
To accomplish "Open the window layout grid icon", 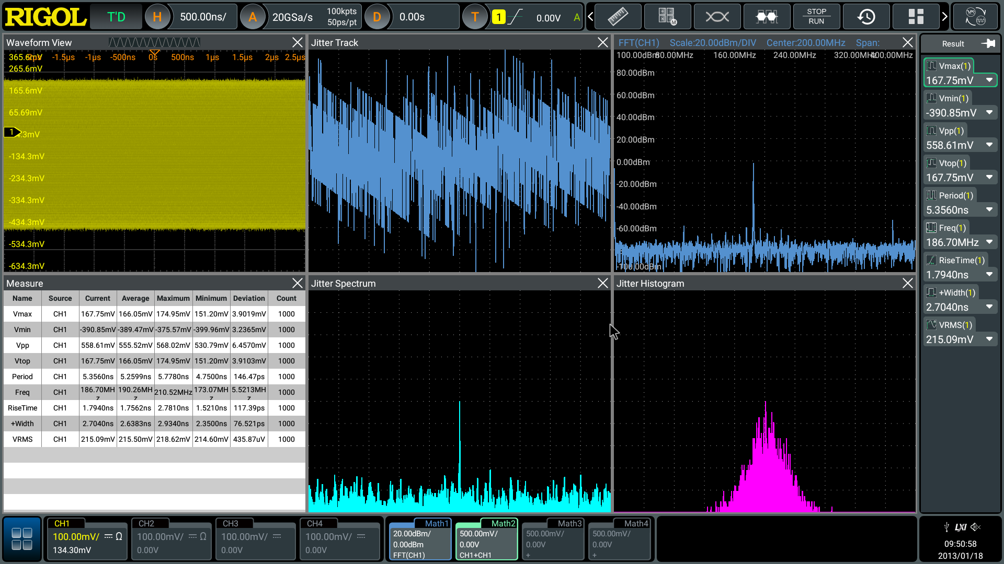I will [916, 17].
